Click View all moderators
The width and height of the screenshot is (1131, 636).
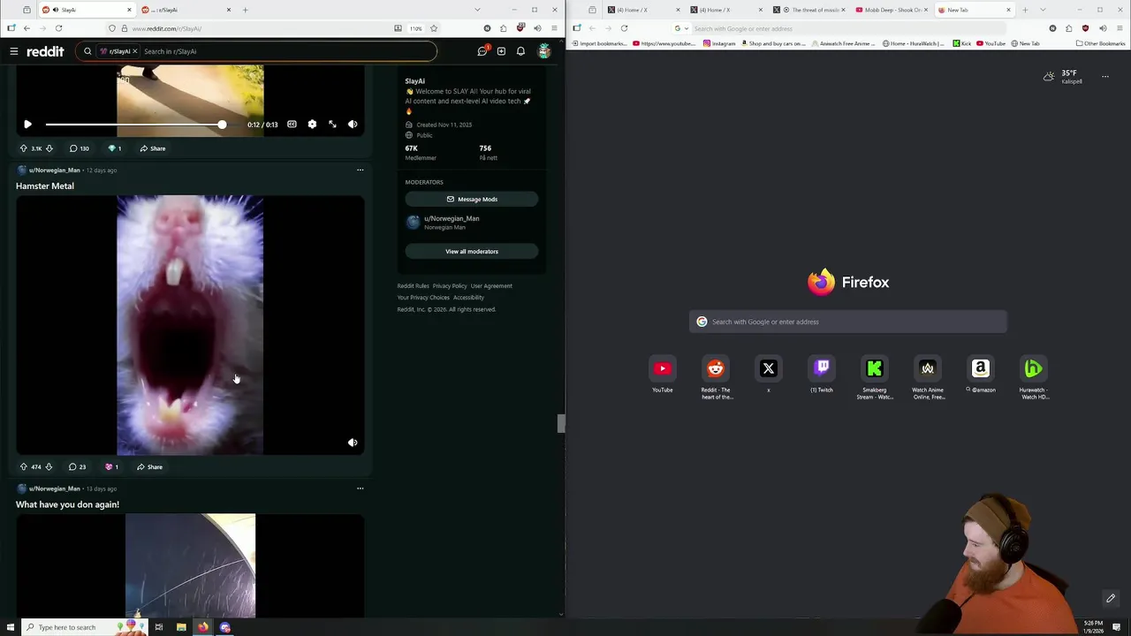click(472, 252)
